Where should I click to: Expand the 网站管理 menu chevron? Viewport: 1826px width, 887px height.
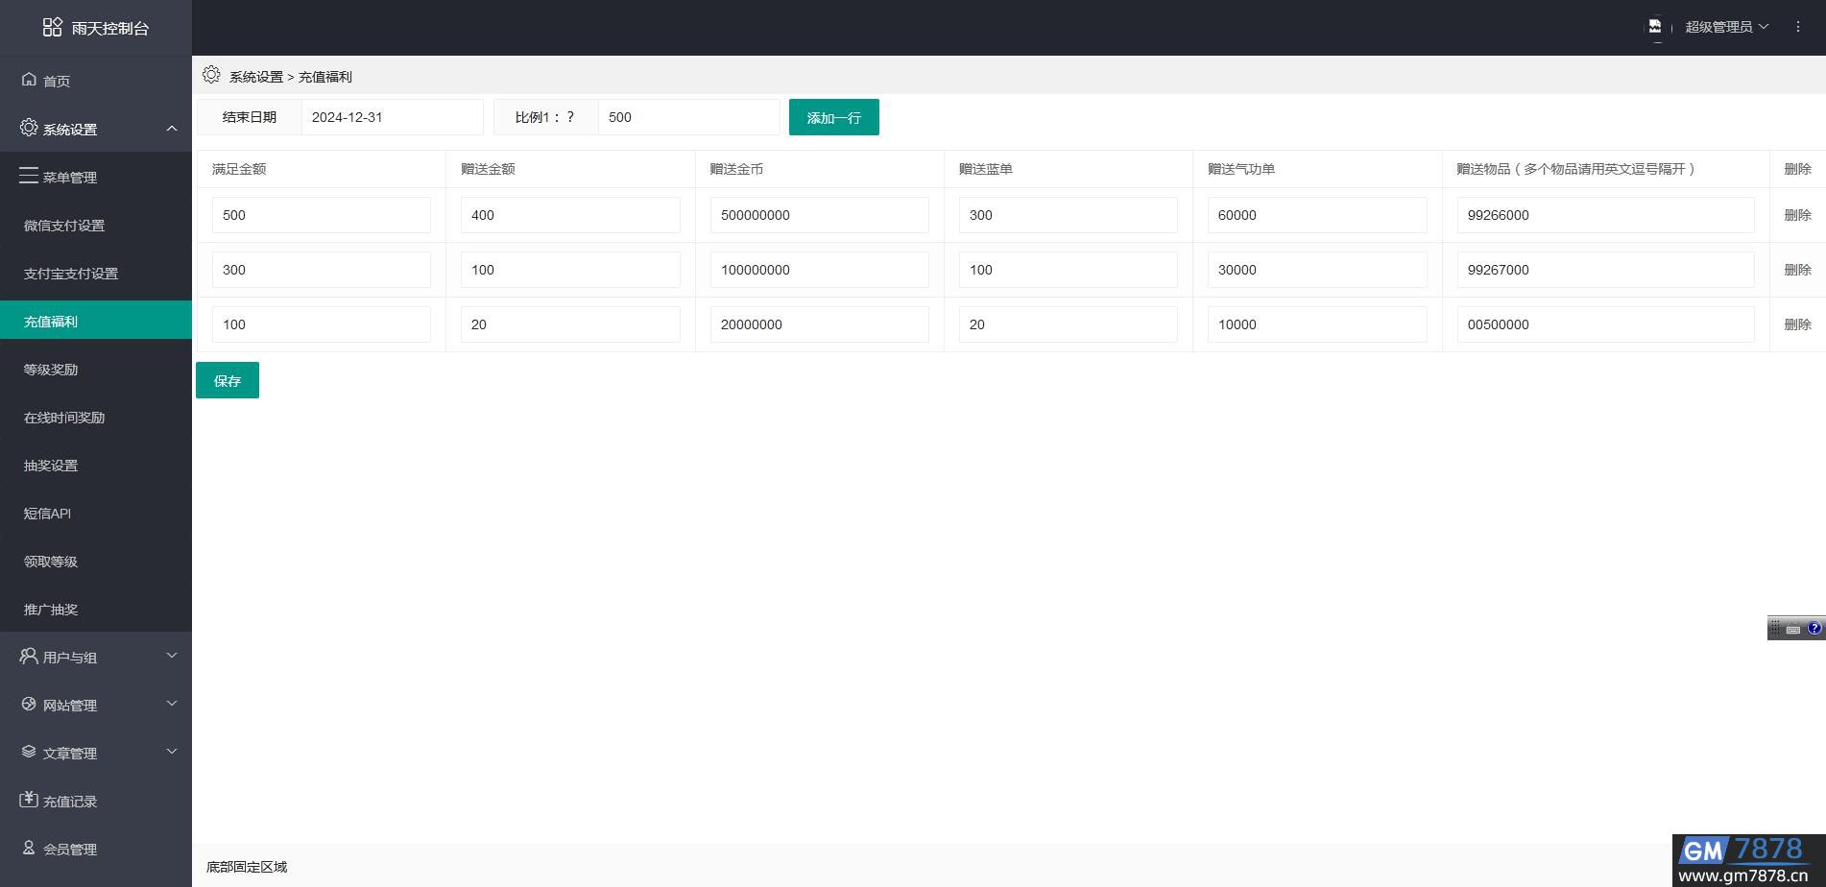172,704
